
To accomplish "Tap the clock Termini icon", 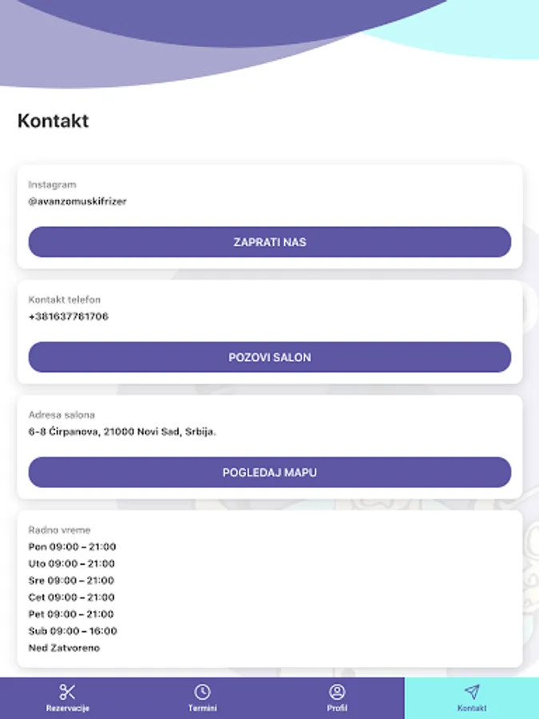I will tap(202, 692).
